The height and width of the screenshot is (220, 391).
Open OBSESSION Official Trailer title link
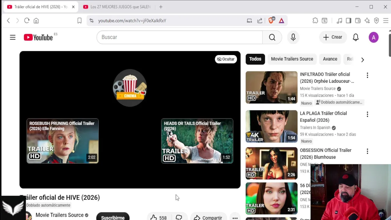326,154
